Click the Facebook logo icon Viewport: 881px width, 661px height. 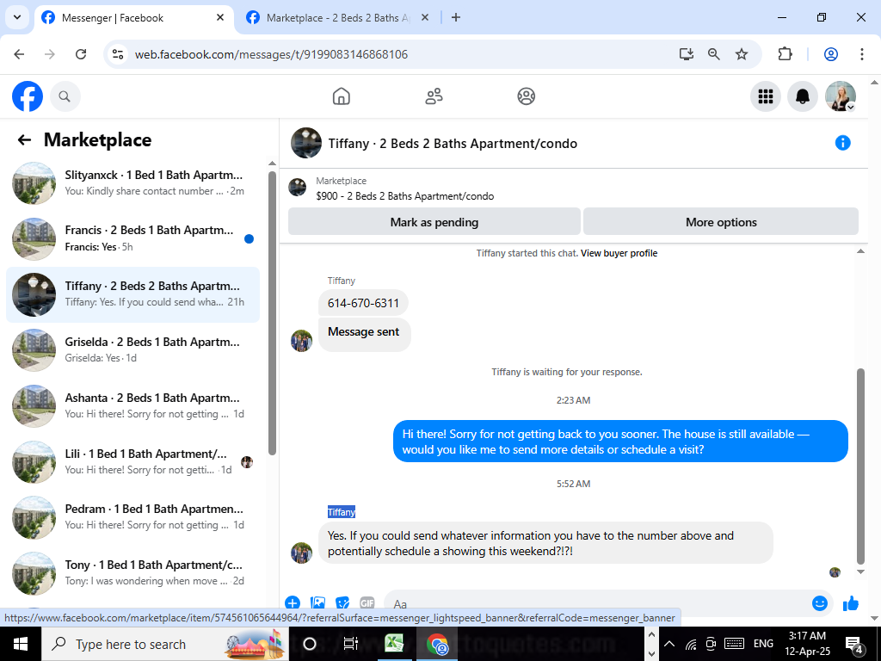click(27, 96)
